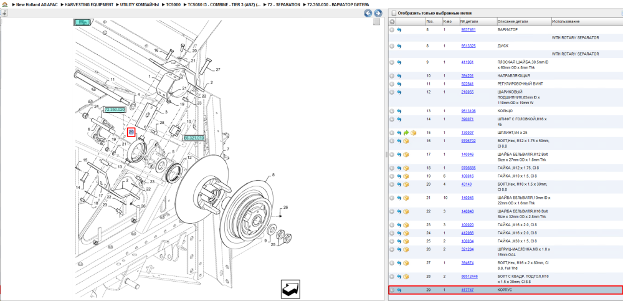Image resolution: width=623 pixels, height=301 pixels.
Task: Select circle toggle for КОРПУС row
Action: [x=392, y=290]
